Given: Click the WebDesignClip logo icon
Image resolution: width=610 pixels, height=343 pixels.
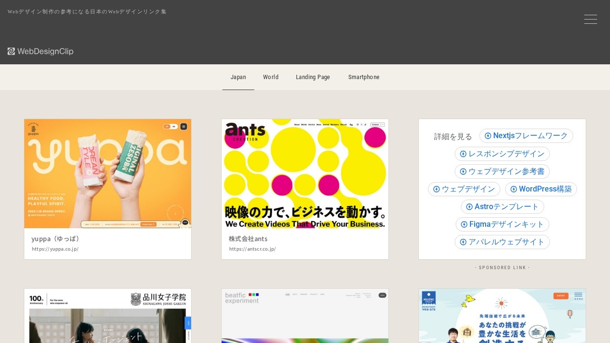Looking at the screenshot, I should pos(11,51).
